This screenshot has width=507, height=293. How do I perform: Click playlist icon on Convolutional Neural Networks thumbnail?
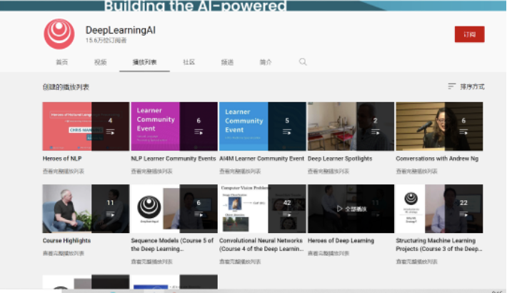pyautogui.click(x=287, y=214)
